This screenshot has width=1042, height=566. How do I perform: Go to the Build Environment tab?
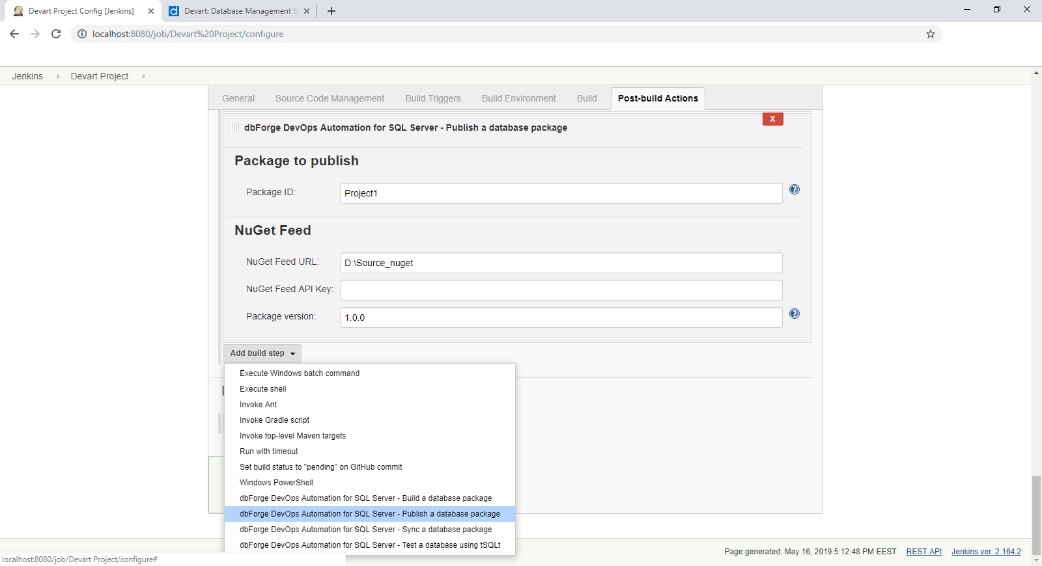519,98
